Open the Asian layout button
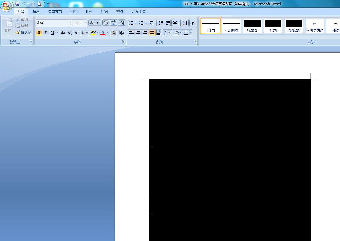Image resolution: width=340 pixels, height=241 pixels. point(176,23)
